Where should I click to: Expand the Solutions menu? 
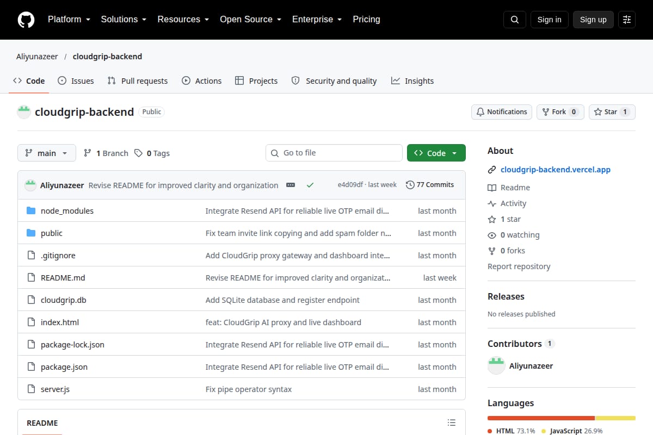[124, 20]
